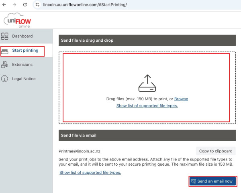Image resolution: width=241 pixels, height=193 pixels.
Task: Open site information icon in address bar
Action: (37, 4)
